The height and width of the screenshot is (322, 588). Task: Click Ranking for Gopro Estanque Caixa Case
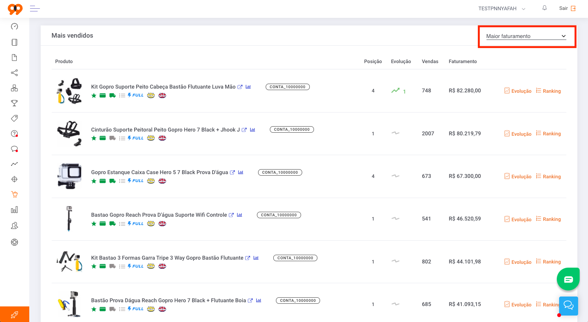coord(548,176)
